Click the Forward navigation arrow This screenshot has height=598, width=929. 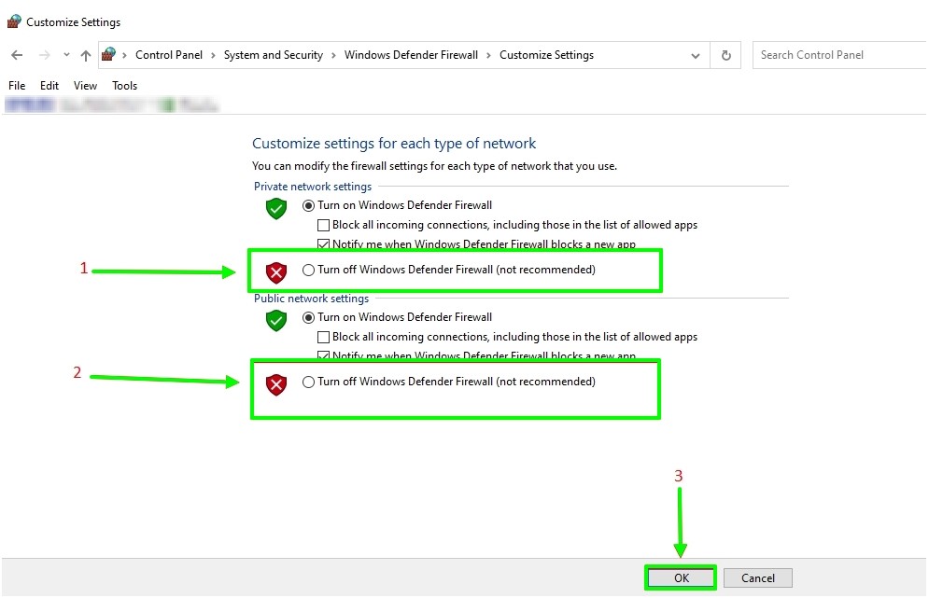pyautogui.click(x=45, y=55)
